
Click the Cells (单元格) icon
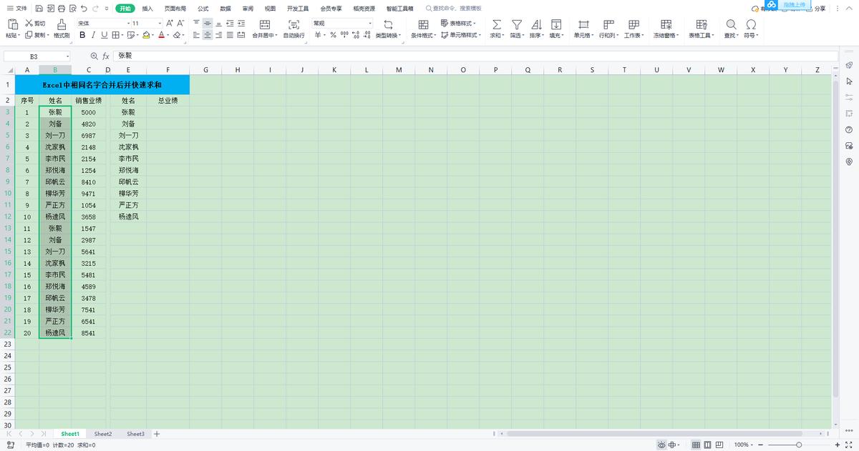click(x=583, y=24)
